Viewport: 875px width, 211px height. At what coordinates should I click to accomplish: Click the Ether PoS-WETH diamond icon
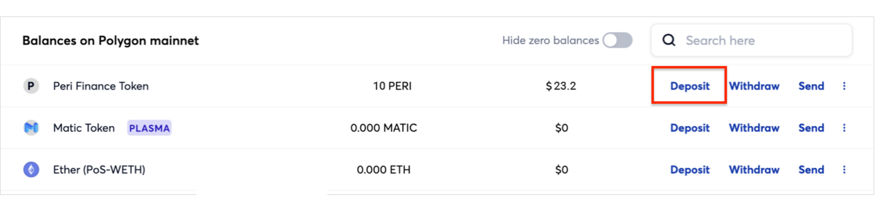31,170
